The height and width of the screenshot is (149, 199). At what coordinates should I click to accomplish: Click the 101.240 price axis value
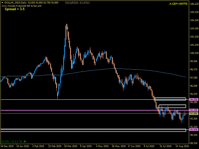point(194,45)
